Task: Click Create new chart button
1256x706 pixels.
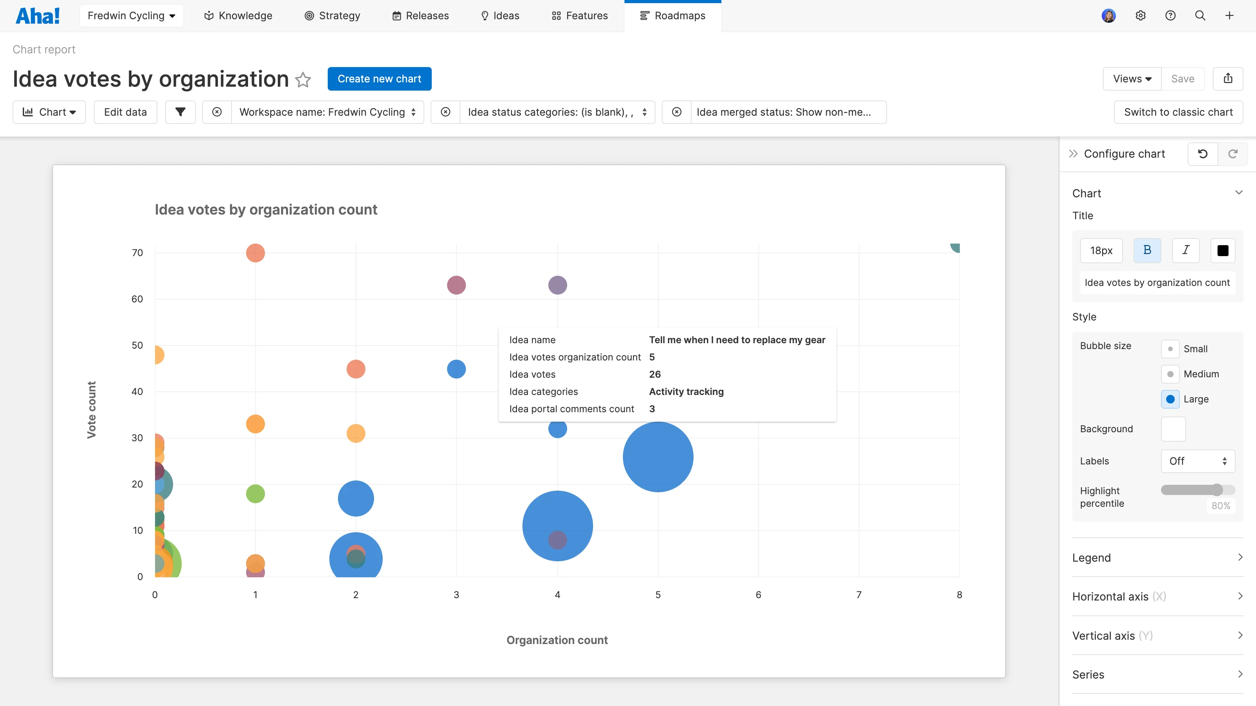Action: coord(379,79)
